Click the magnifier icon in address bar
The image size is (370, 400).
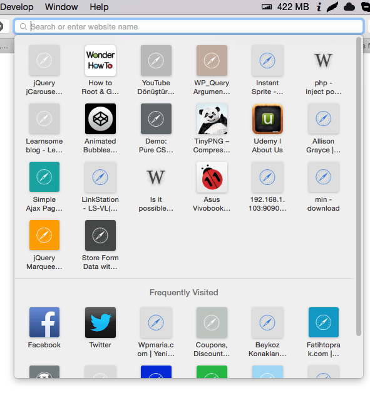point(23,26)
